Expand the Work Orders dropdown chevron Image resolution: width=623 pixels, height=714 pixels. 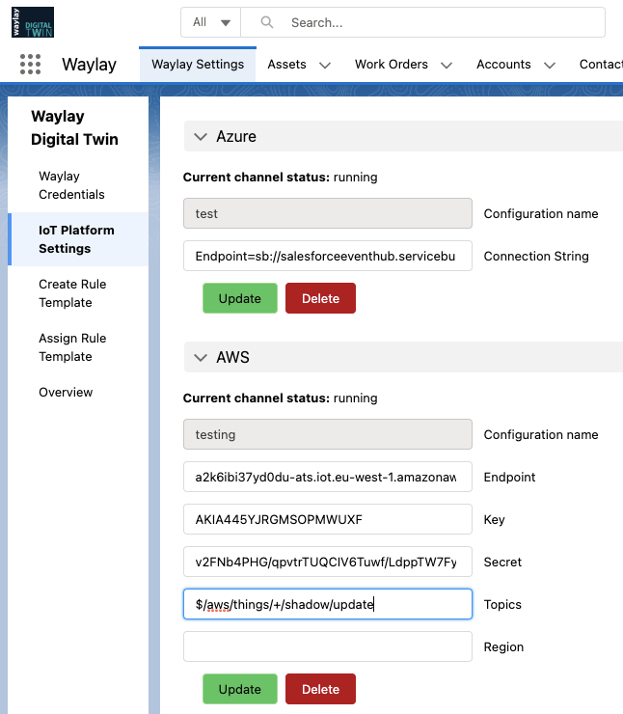447,65
